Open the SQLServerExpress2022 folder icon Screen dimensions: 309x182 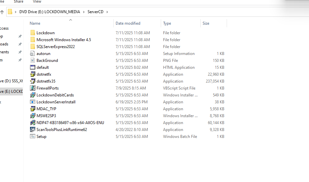click(x=33, y=46)
